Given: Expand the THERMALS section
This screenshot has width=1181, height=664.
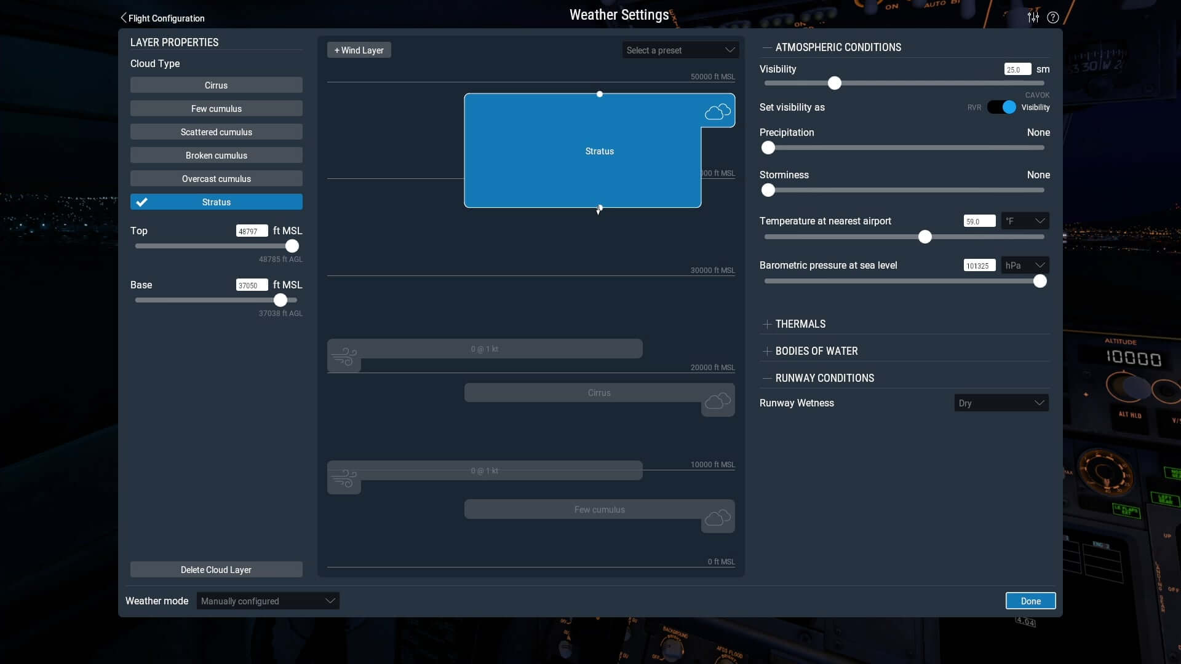Looking at the screenshot, I should click(x=800, y=324).
